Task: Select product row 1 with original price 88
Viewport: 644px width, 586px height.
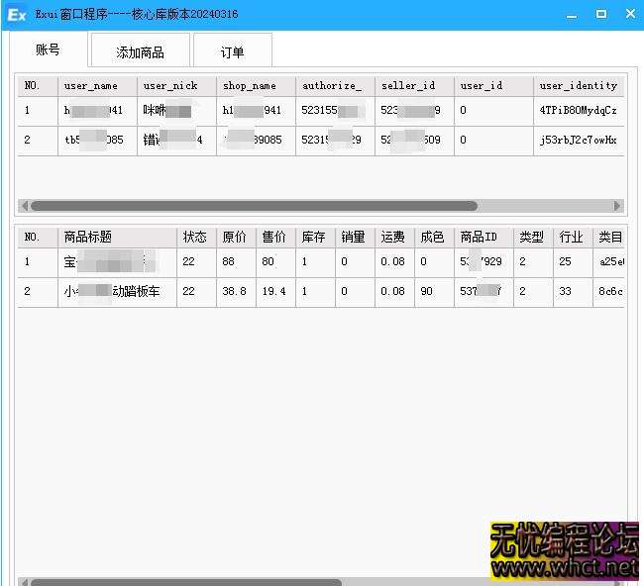Action: click(x=235, y=262)
